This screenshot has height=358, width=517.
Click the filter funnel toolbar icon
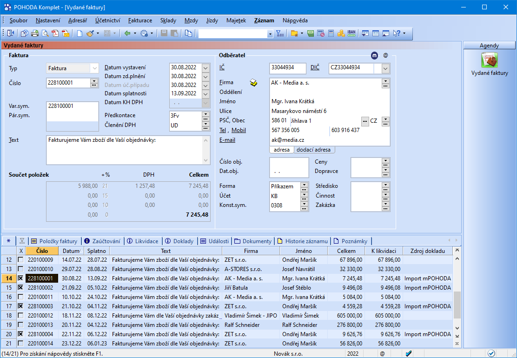pyautogui.click(x=279, y=33)
